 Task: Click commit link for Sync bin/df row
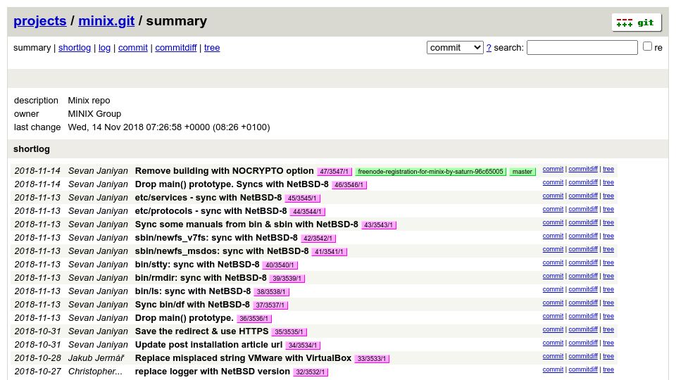[x=553, y=303]
